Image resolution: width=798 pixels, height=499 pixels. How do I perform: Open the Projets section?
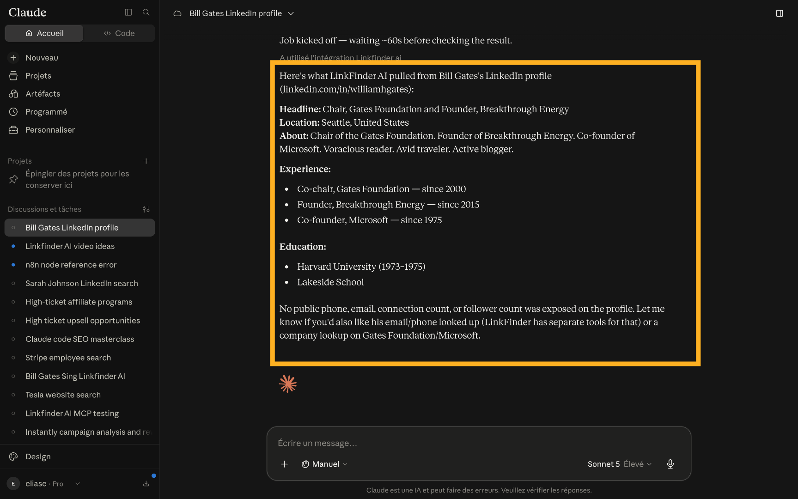(79, 76)
